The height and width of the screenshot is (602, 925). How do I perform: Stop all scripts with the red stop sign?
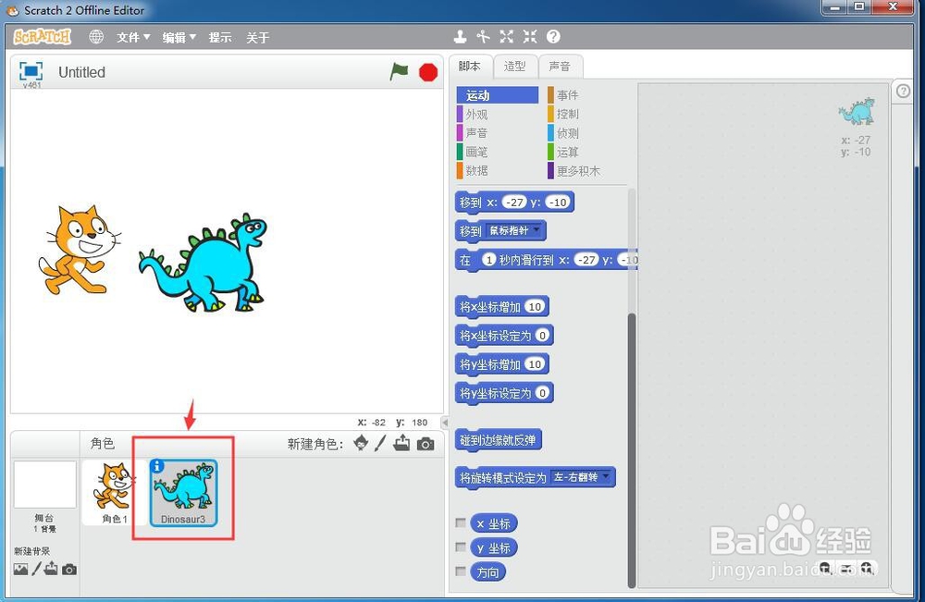428,72
